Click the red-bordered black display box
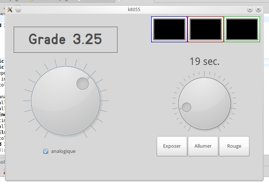This screenshot has height=187, width=269. pos(205,29)
